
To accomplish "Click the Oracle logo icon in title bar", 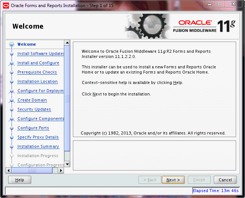I will (x=6, y=6).
